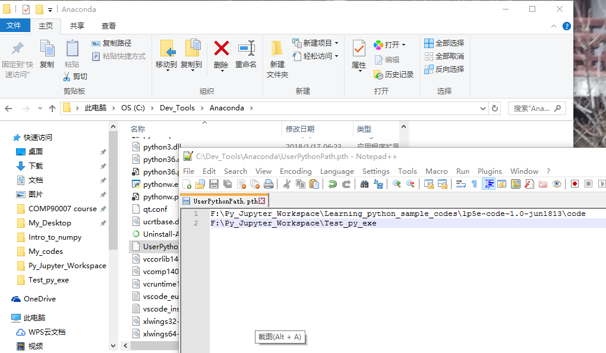Toggle synchronized horizontal scrolling in Notepad++
This screenshot has height=353, width=606.
(443, 184)
